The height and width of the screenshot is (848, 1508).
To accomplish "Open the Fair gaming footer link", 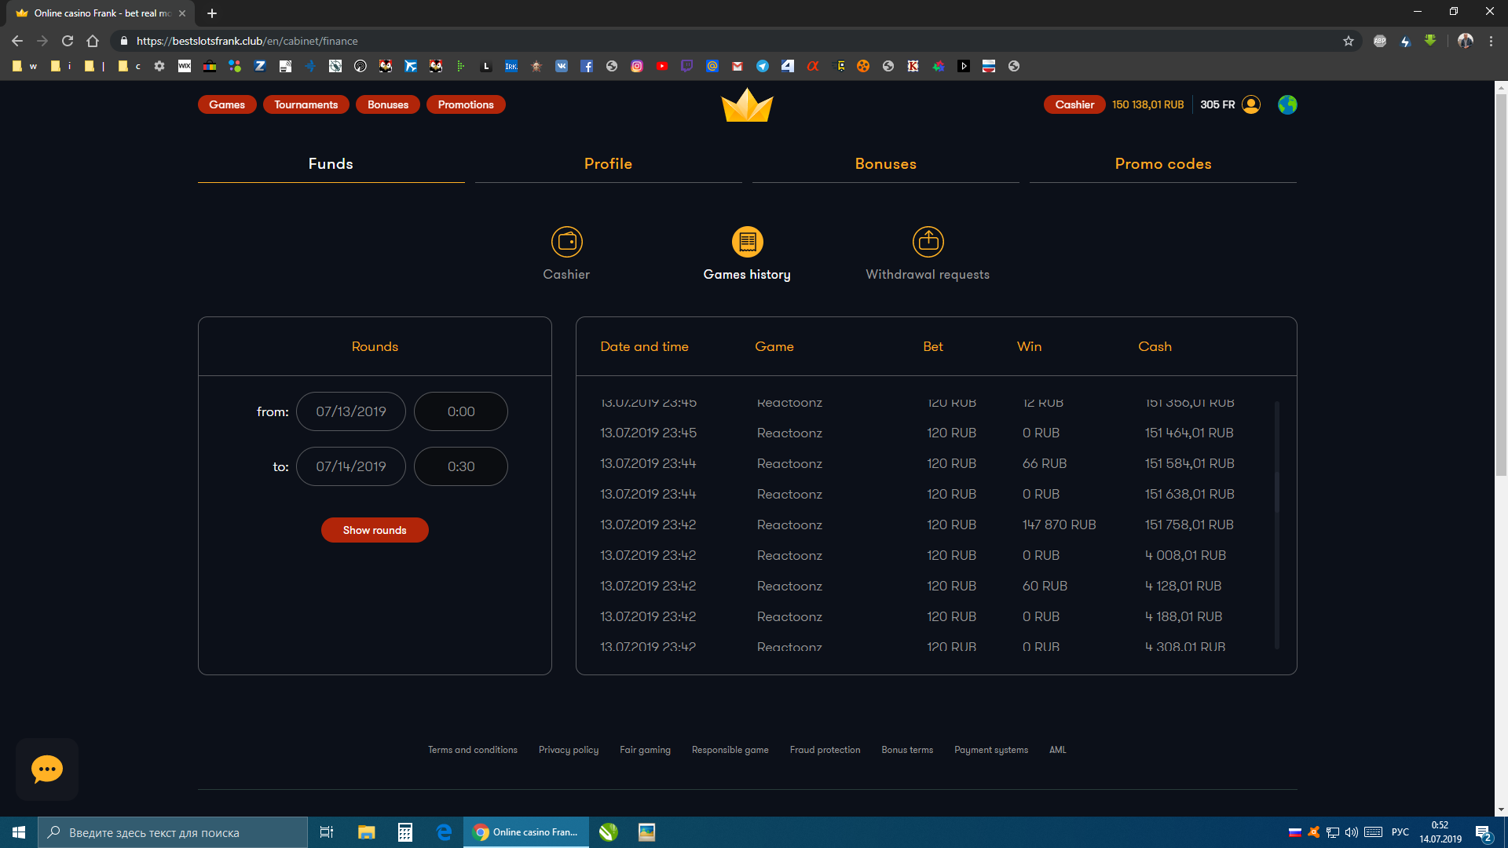I will [645, 750].
